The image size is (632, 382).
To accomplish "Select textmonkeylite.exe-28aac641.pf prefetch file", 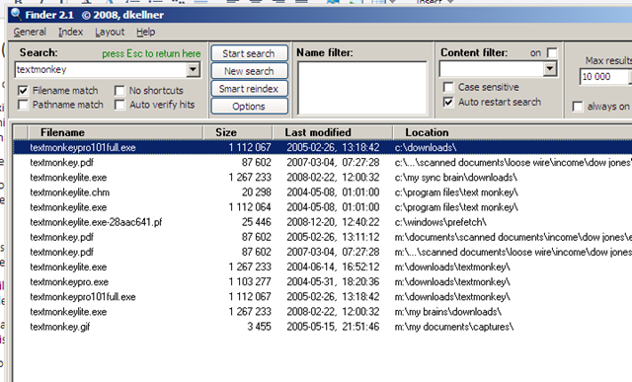I will [323, 222].
